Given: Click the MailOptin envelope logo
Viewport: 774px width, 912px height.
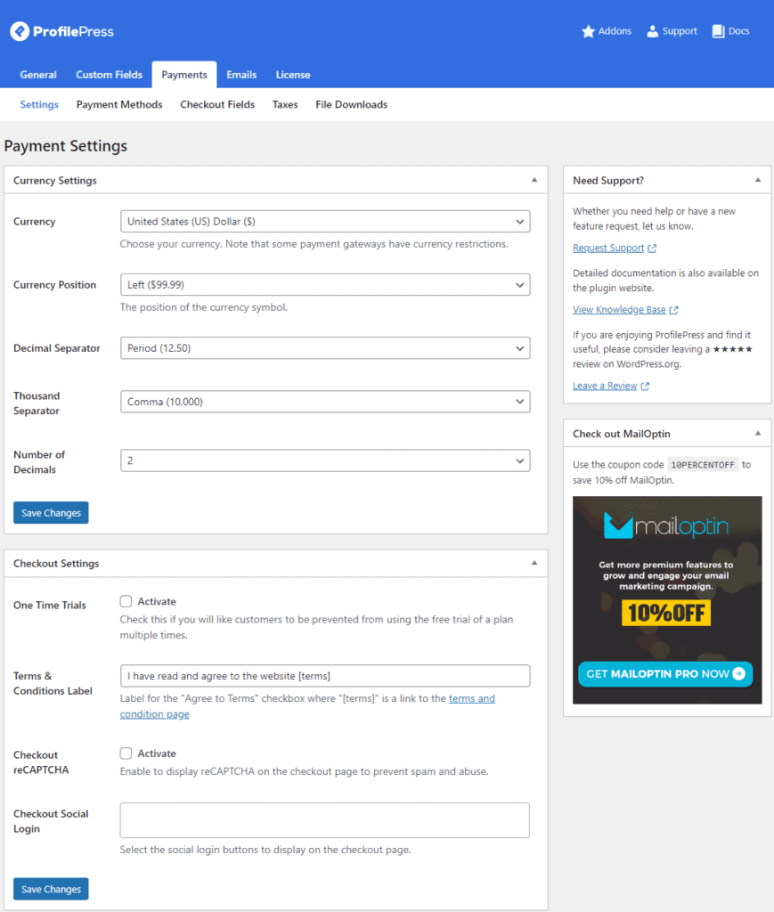Looking at the screenshot, I should coord(618,525).
